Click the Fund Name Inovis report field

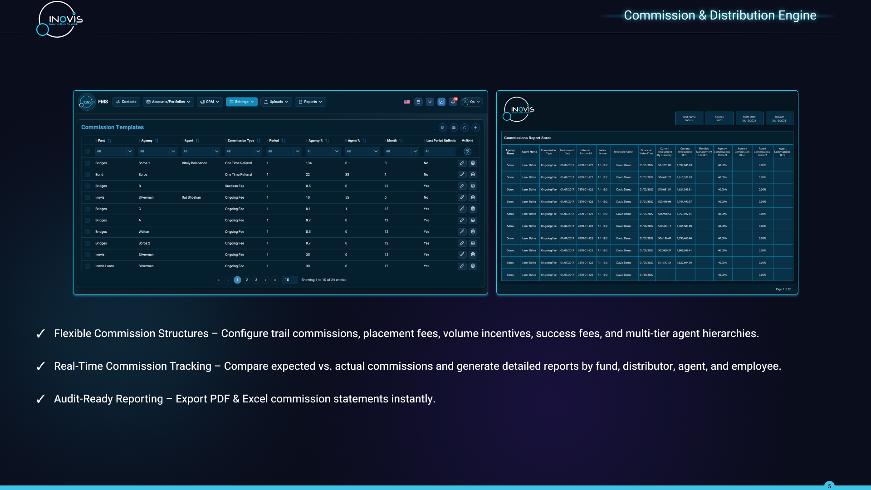(x=689, y=118)
